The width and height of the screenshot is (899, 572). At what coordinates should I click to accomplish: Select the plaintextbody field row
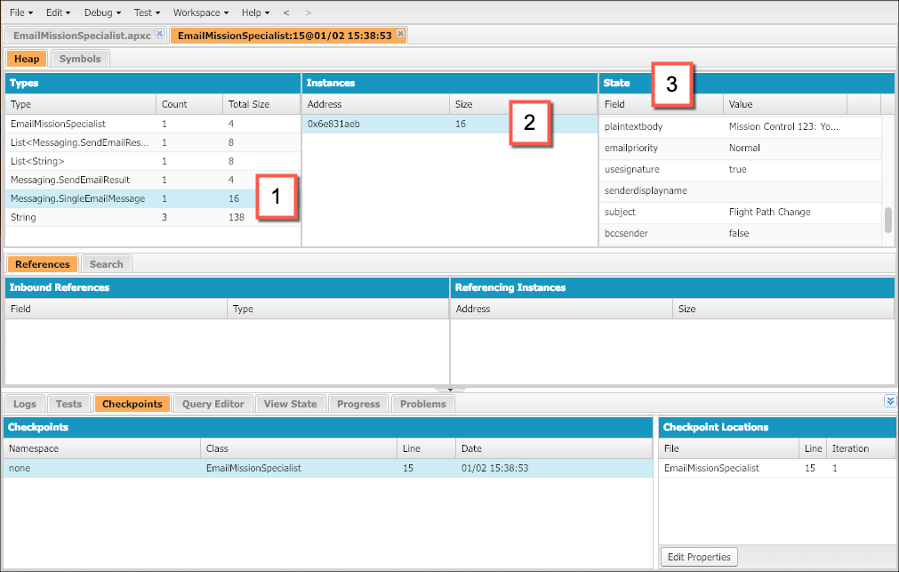coord(740,127)
